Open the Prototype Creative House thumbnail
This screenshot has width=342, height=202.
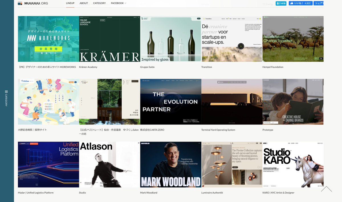(x=293, y=102)
